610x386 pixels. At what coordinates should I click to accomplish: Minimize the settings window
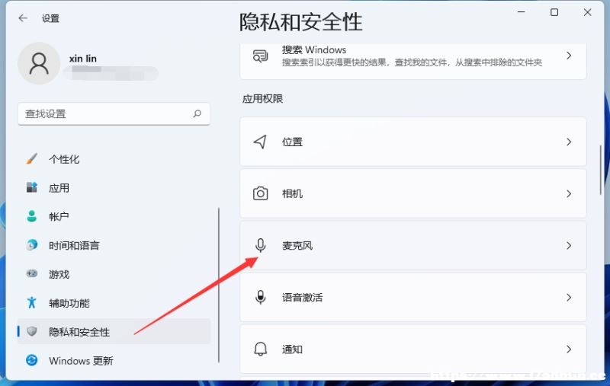click(522, 12)
